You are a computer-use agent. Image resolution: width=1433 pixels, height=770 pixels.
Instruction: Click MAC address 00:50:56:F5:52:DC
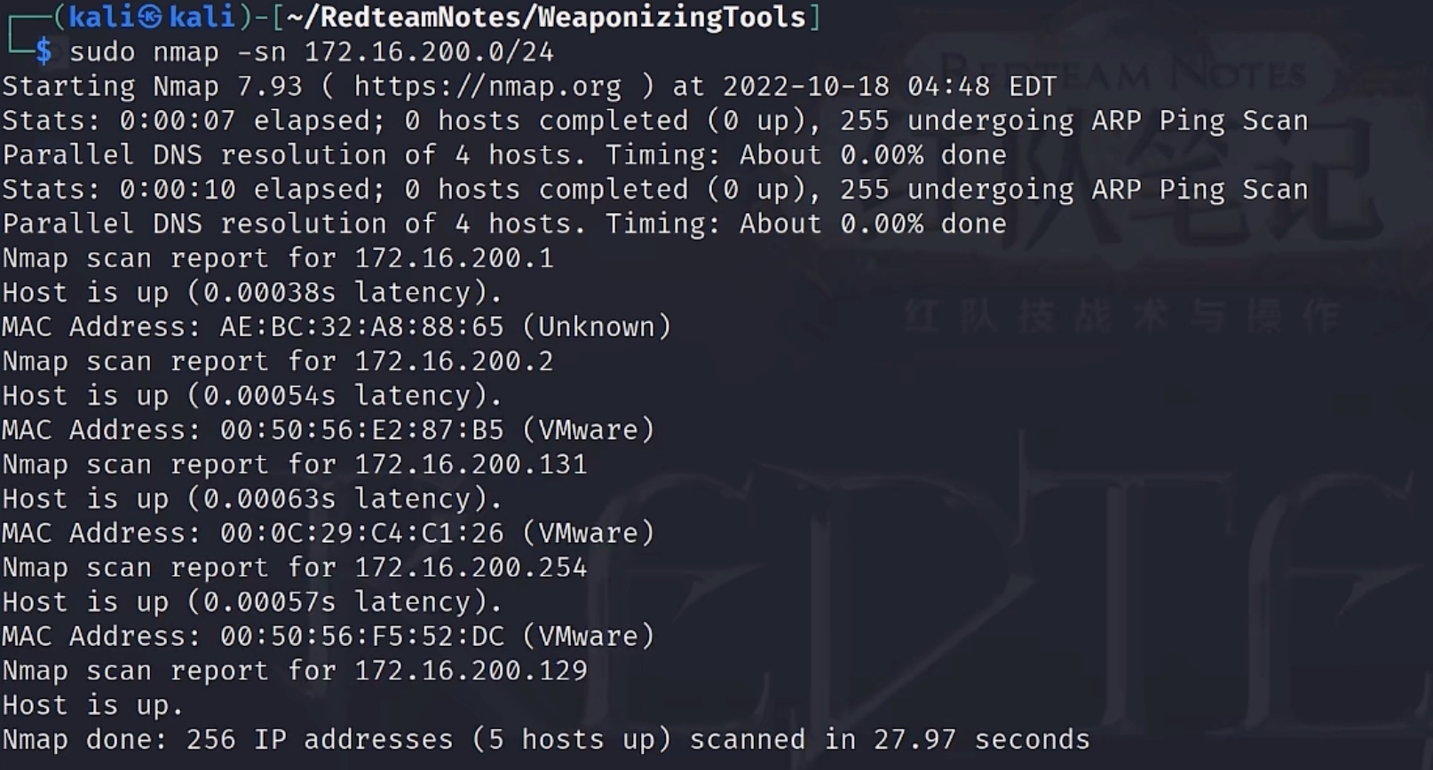click(361, 636)
